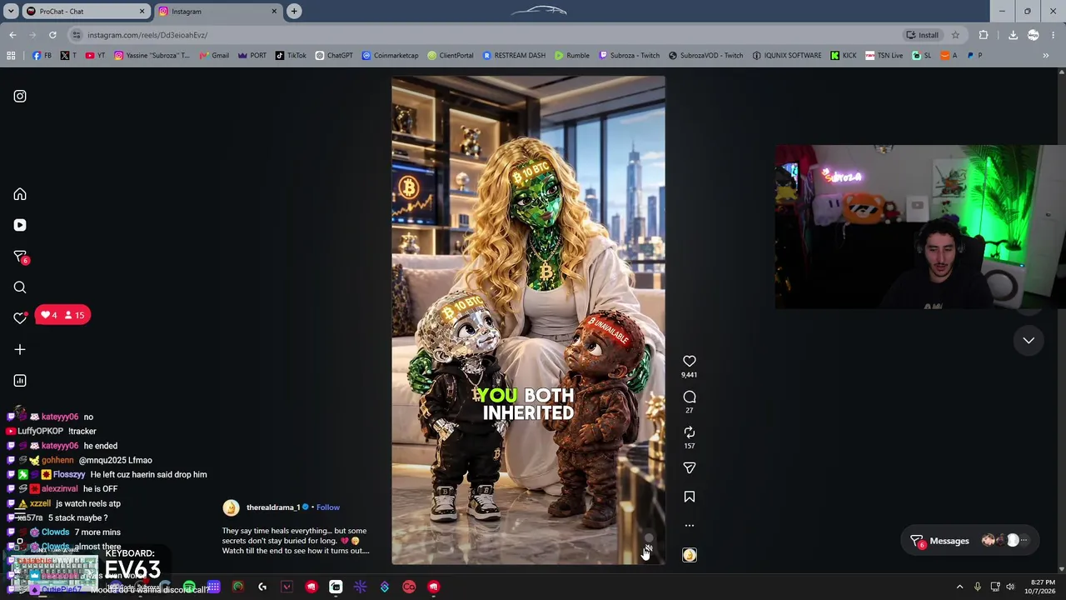
Task: Click the Instagram logo at top left
Action: pyautogui.click(x=20, y=96)
